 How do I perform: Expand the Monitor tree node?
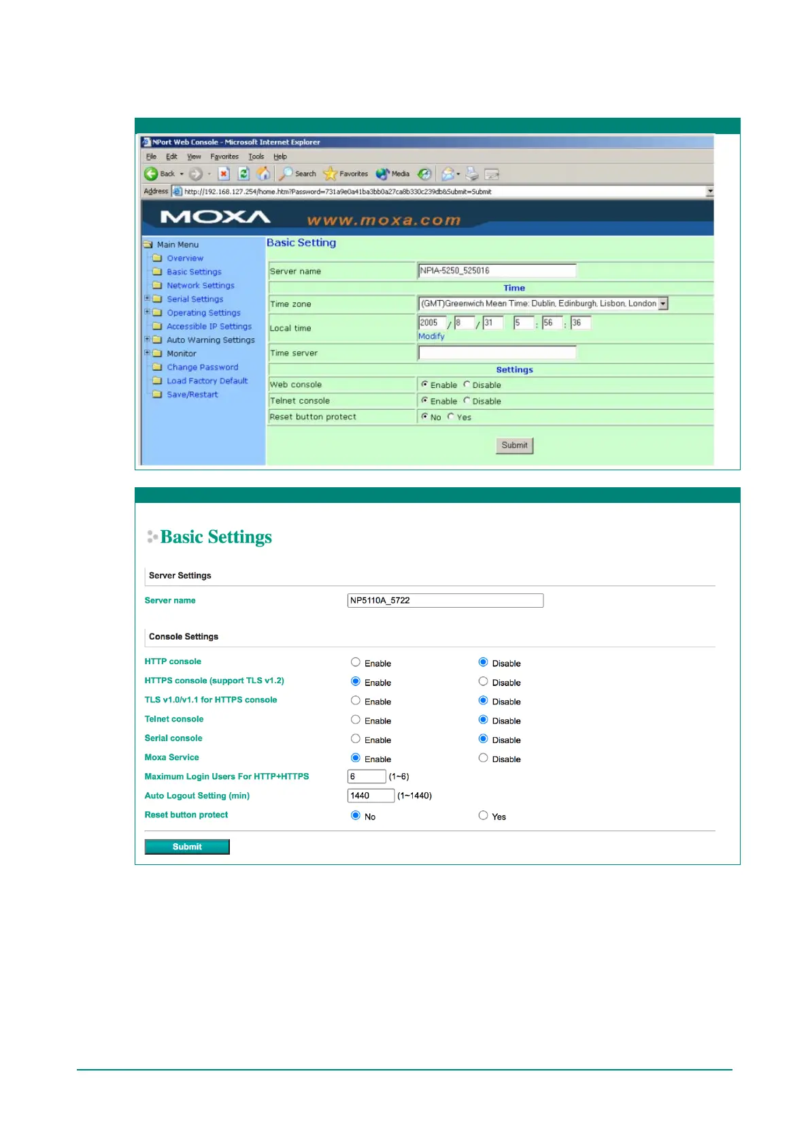click(147, 353)
